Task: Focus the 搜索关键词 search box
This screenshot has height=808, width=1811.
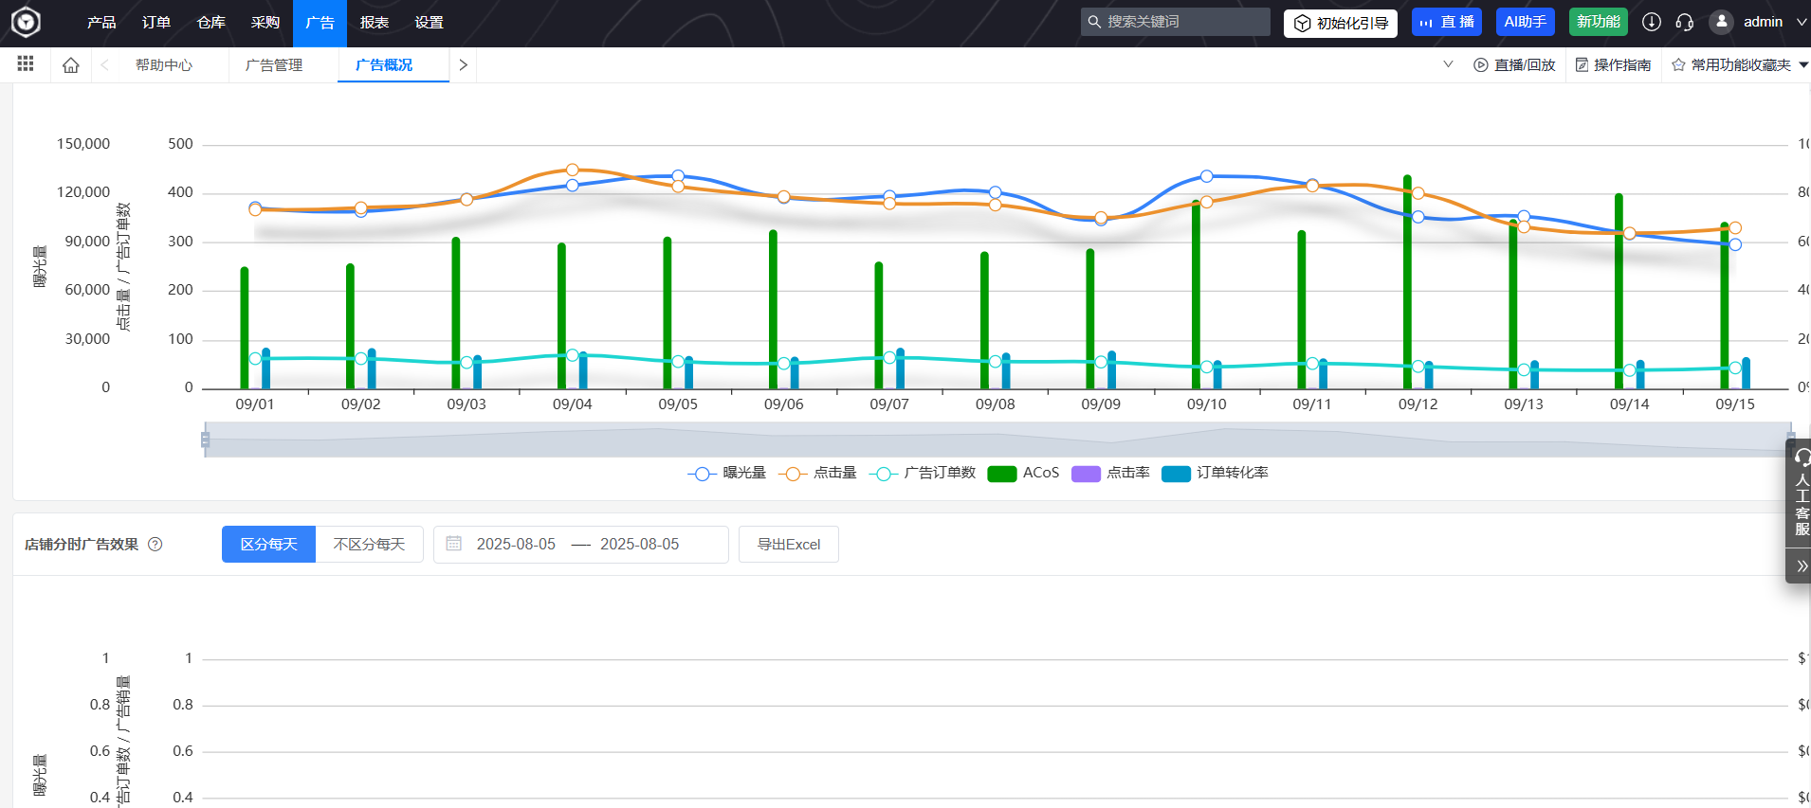Action: tap(1176, 22)
